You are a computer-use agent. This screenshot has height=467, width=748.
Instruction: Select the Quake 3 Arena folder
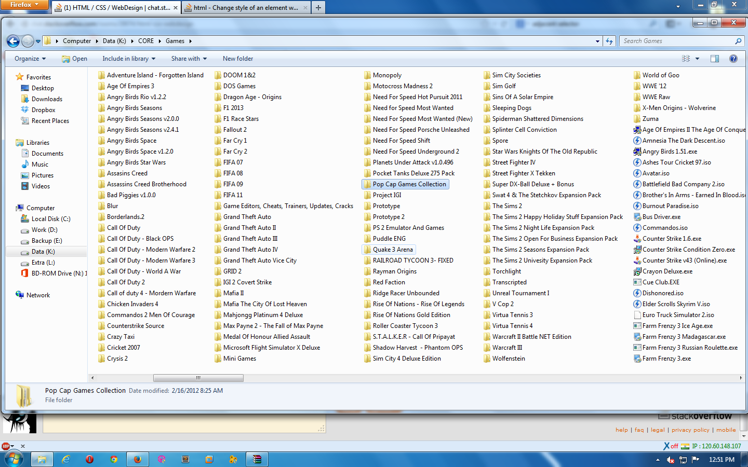pyautogui.click(x=388, y=250)
